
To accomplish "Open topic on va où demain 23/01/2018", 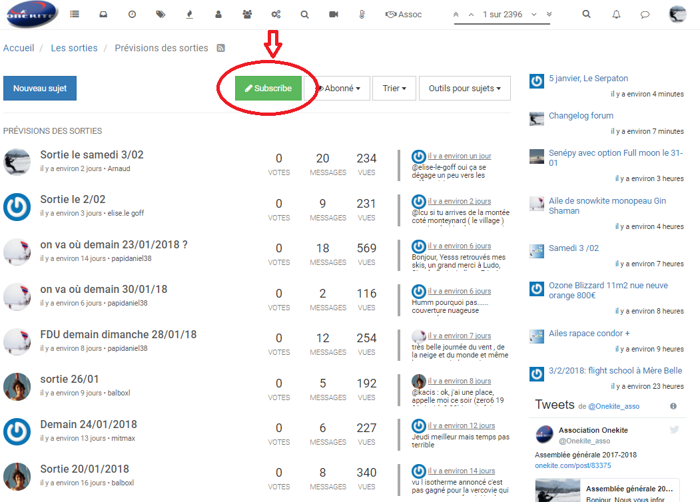I will point(114,244).
